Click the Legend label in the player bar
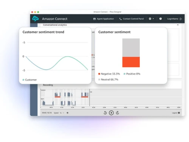This screenshot has width=189, height=142. pyautogui.click(x=175, y=113)
